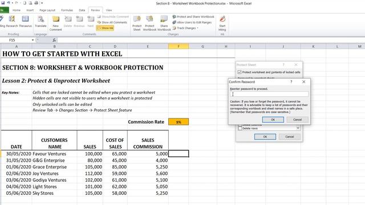Click the Name Box showing F15
Screen dimensions: 365x205
pos(16,40)
